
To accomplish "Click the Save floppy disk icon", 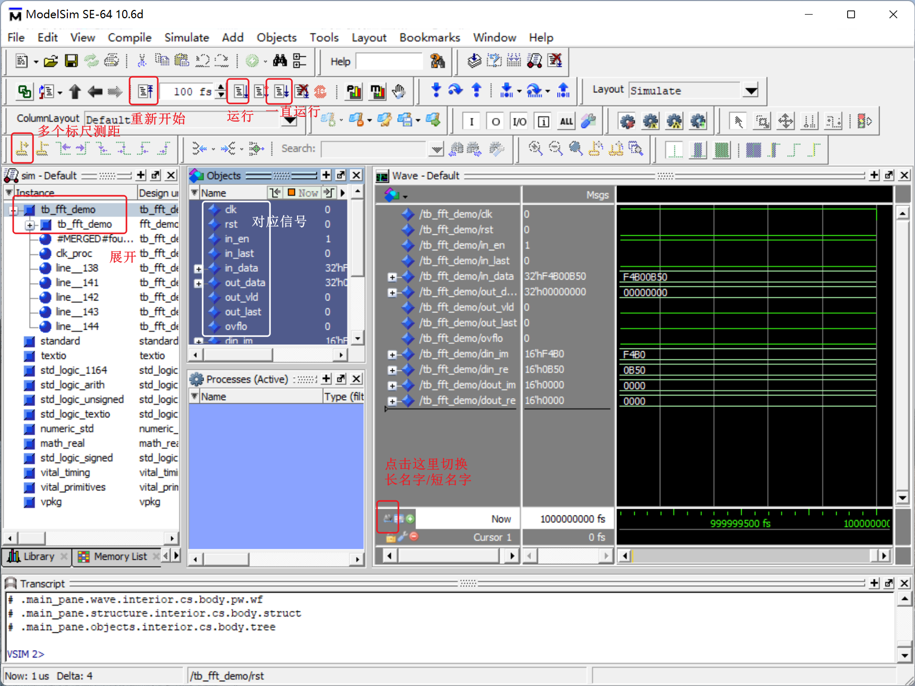I will 71,62.
